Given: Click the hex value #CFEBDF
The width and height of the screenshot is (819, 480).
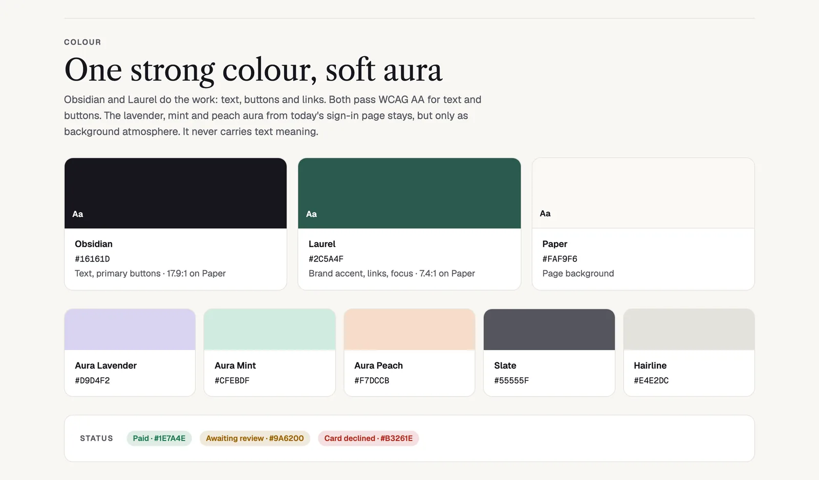Looking at the screenshot, I should click(232, 381).
